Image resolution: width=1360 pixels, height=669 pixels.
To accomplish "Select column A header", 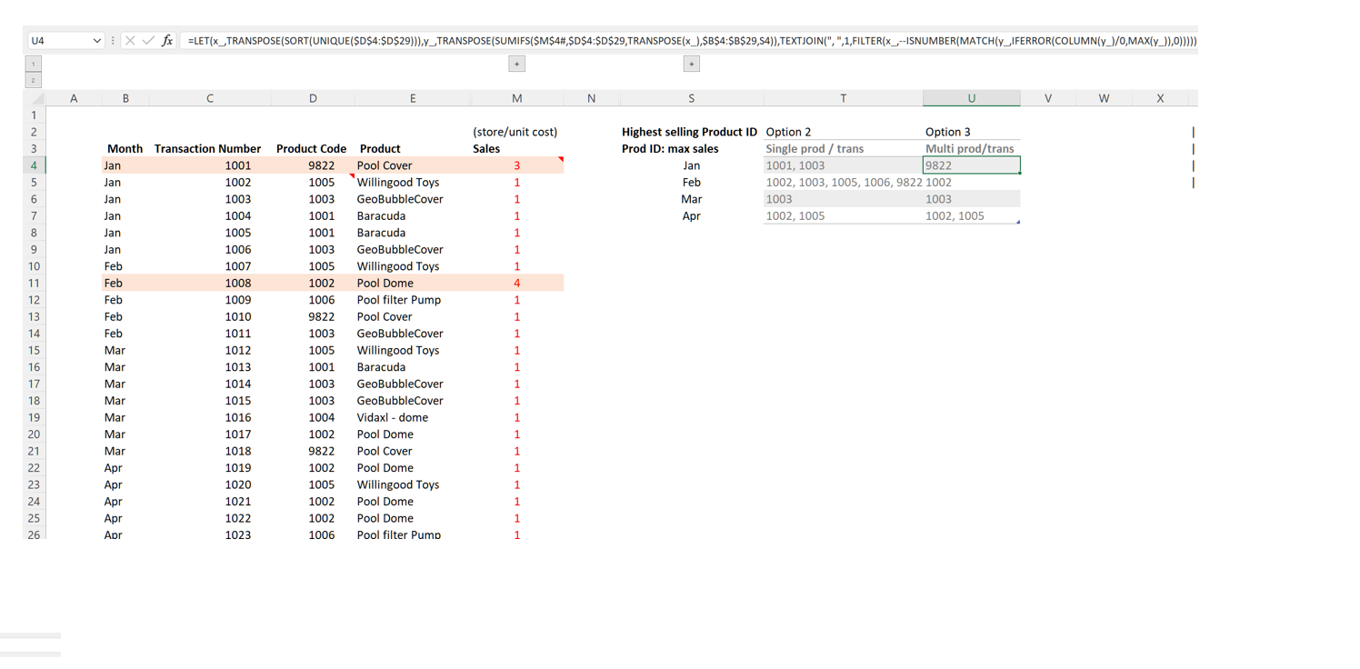I will pyautogui.click(x=74, y=98).
